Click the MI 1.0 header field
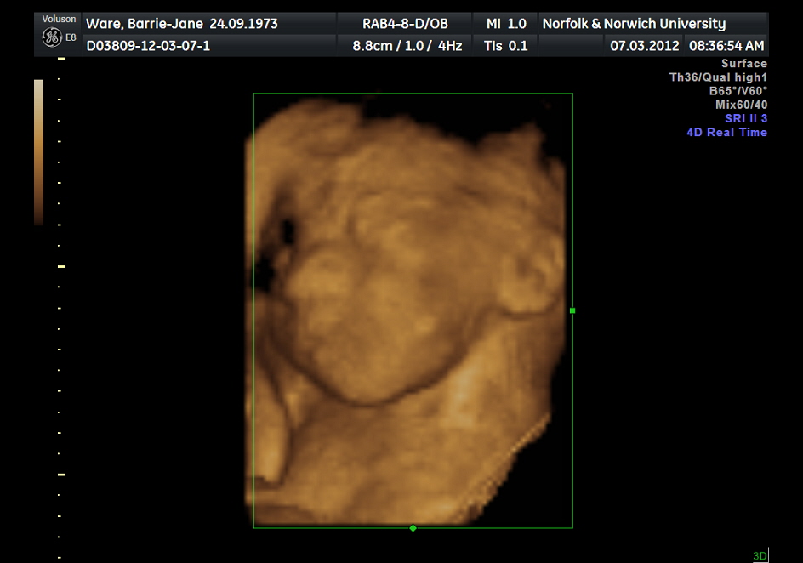Image resolution: width=803 pixels, height=563 pixels. click(505, 24)
